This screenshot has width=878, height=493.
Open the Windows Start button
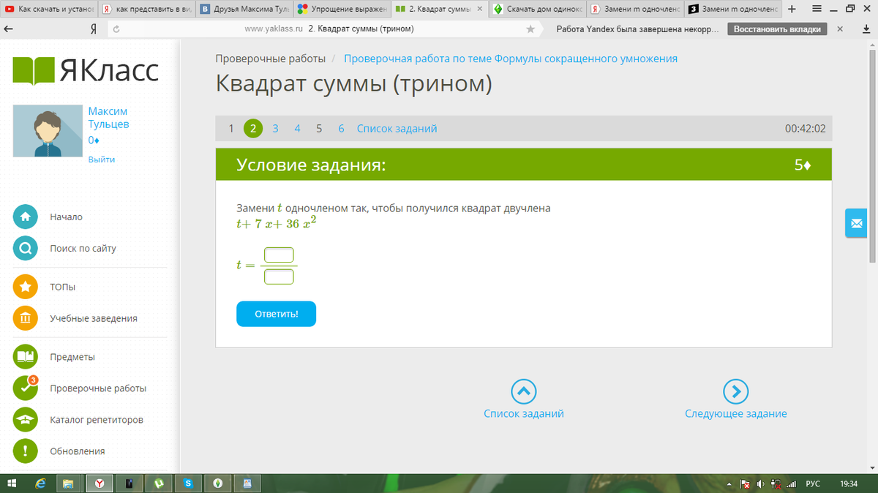tap(12, 483)
